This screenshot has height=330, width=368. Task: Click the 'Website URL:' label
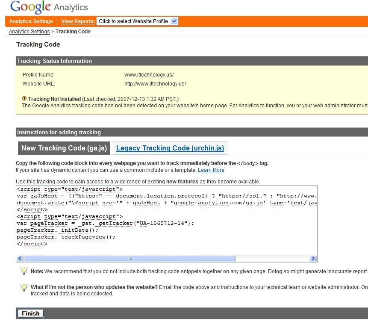tap(39, 83)
